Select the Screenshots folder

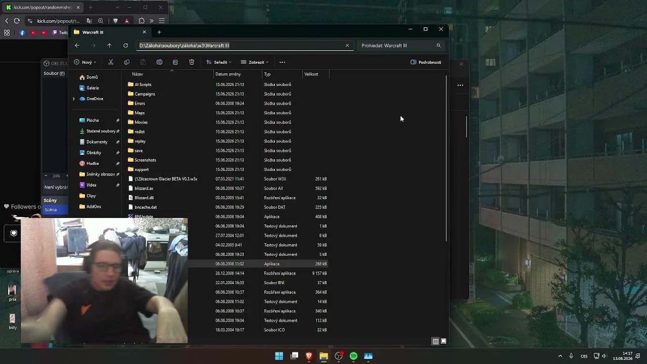[x=142, y=160]
